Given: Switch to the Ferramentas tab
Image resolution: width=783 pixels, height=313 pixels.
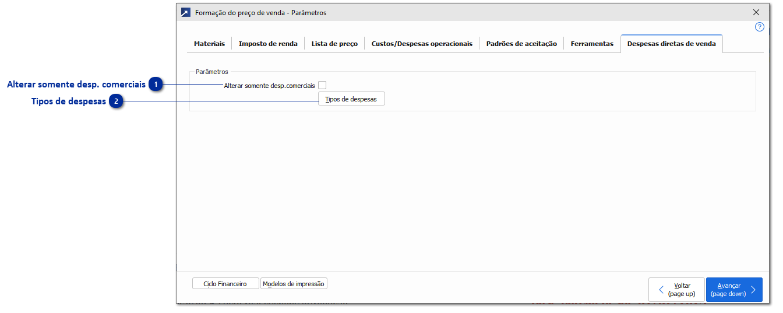Looking at the screenshot, I should [x=592, y=44].
